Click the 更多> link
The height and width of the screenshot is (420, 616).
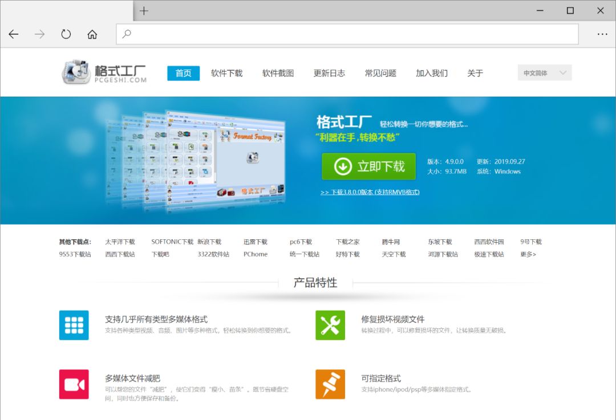click(x=528, y=254)
